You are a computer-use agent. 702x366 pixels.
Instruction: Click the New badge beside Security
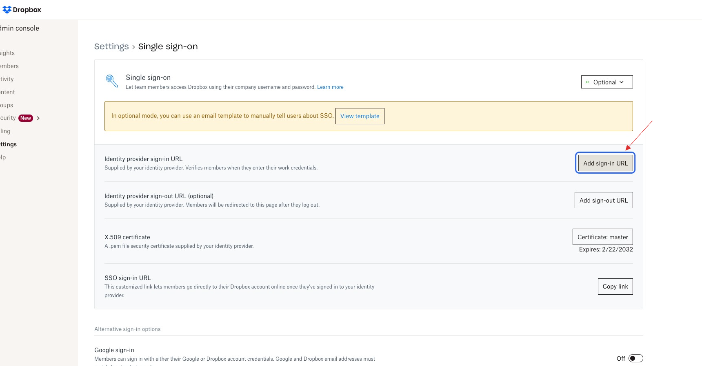click(26, 118)
